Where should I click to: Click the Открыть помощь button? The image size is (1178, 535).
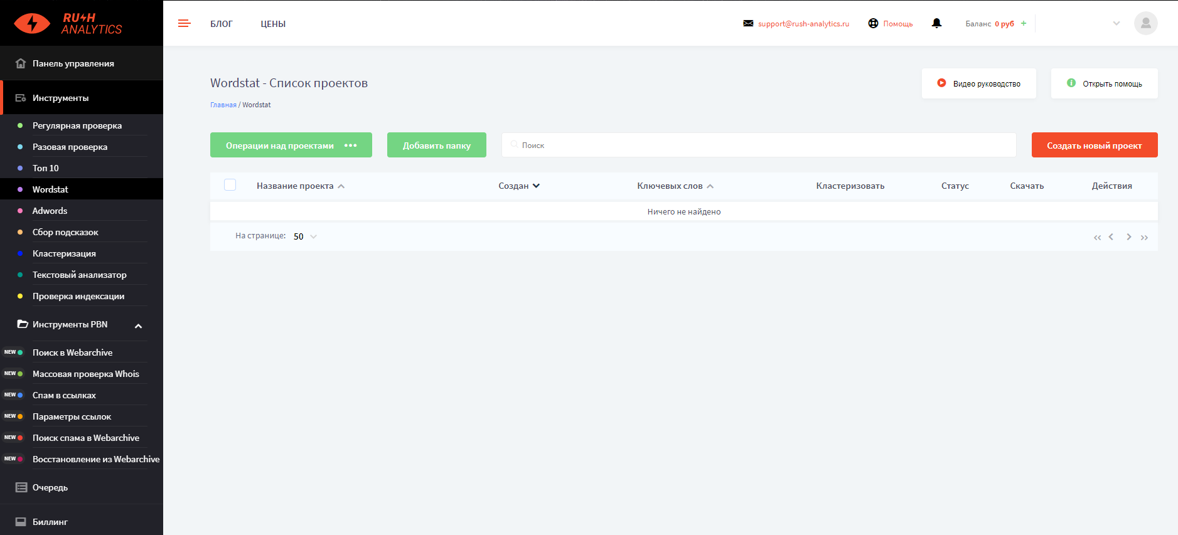1104,83
